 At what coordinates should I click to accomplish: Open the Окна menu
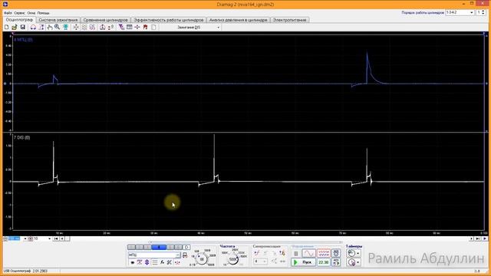(31, 13)
